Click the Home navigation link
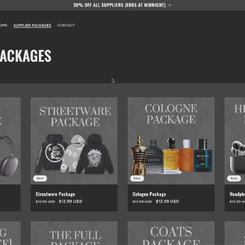The width and height of the screenshot is (245, 245). (x=4, y=25)
